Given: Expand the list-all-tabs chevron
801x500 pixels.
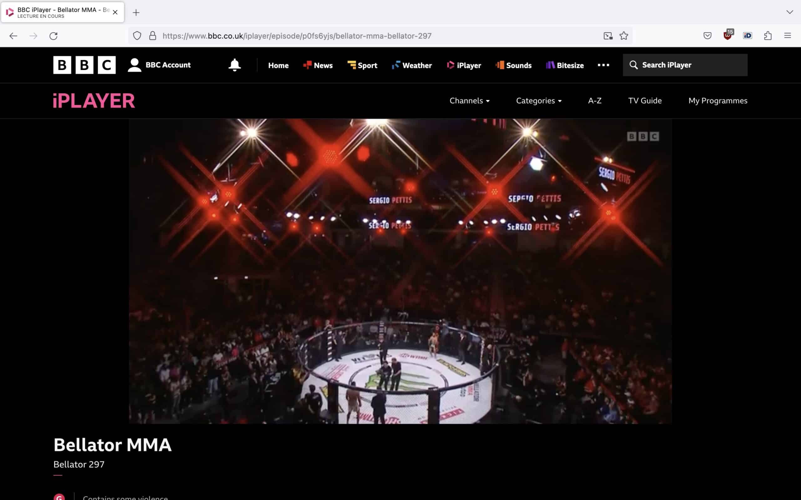Looking at the screenshot, I should click(x=790, y=12).
